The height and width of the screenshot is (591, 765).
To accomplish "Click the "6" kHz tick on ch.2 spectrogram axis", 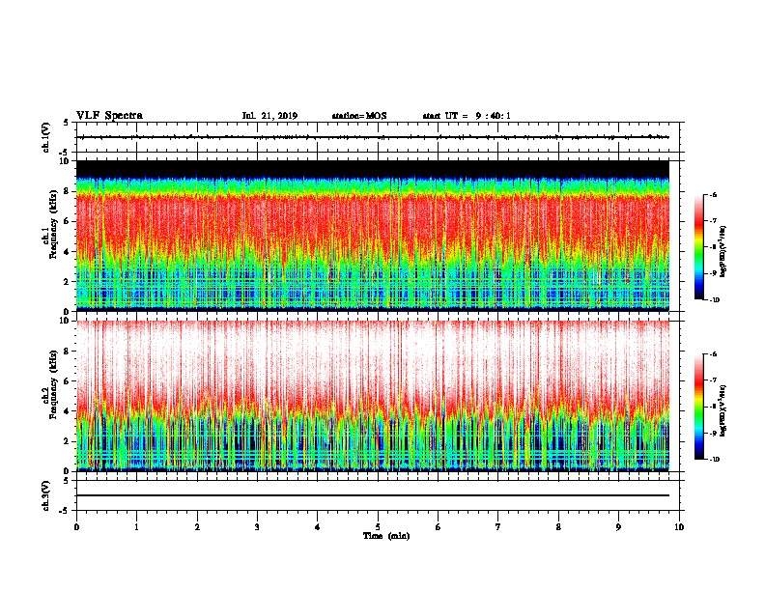I will pos(67,381).
